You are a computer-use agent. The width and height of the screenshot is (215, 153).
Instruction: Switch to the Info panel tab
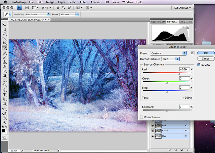(x=182, y=22)
